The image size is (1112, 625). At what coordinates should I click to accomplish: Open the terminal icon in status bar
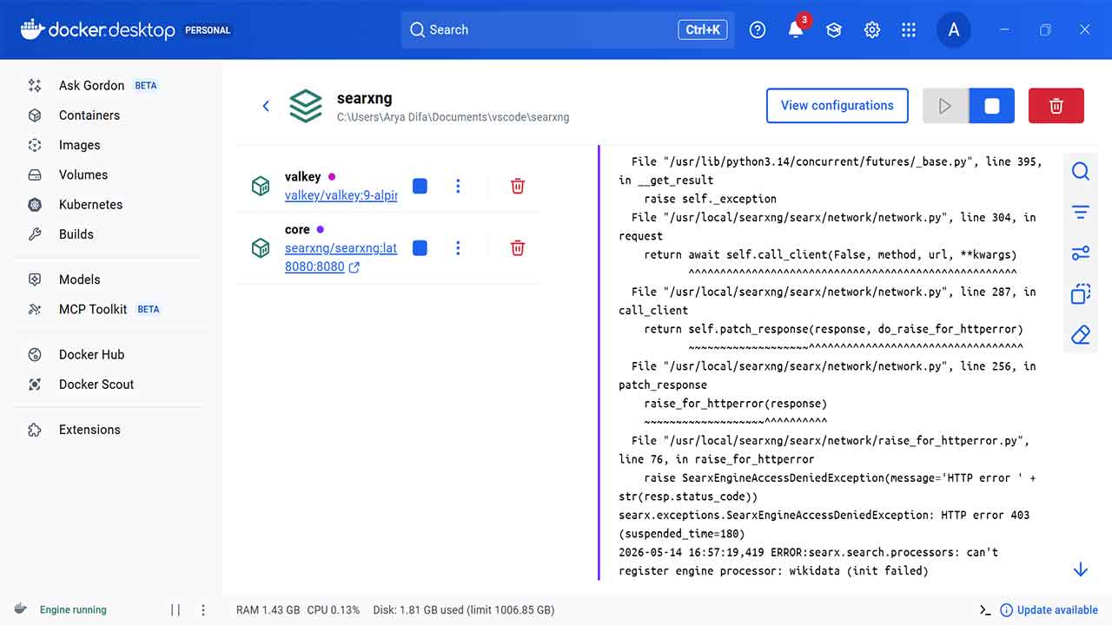coord(985,609)
